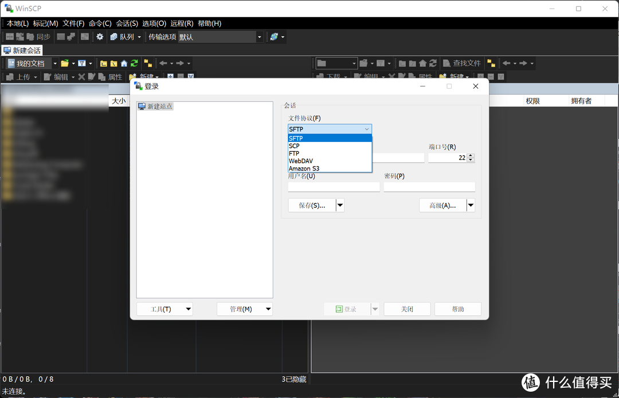This screenshot has height=398, width=619.
Task: Open the 会话(S) menu
Action: (x=127, y=23)
